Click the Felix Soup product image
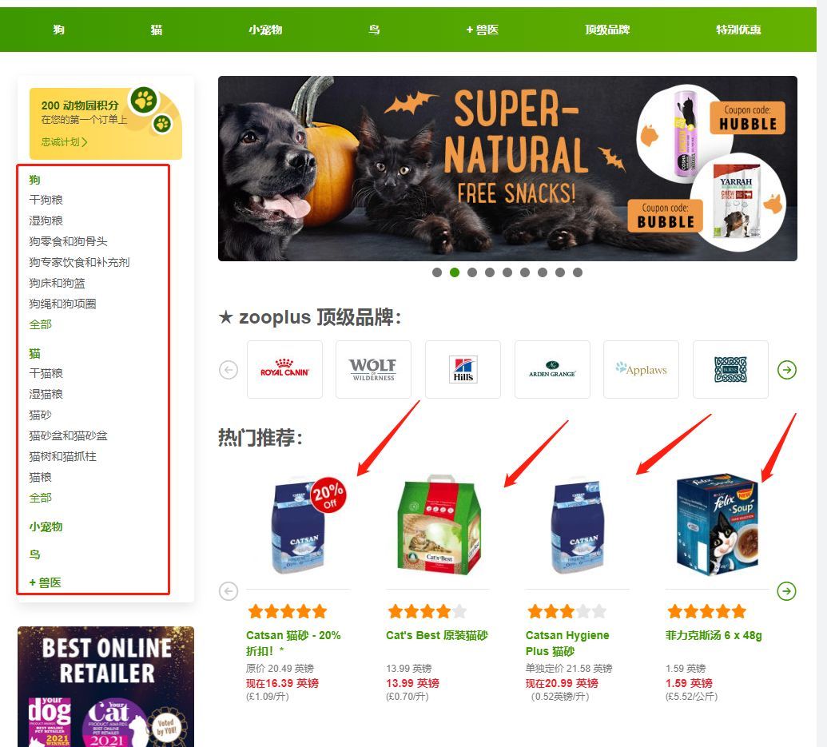The height and width of the screenshot is (747, 827). 718,524
